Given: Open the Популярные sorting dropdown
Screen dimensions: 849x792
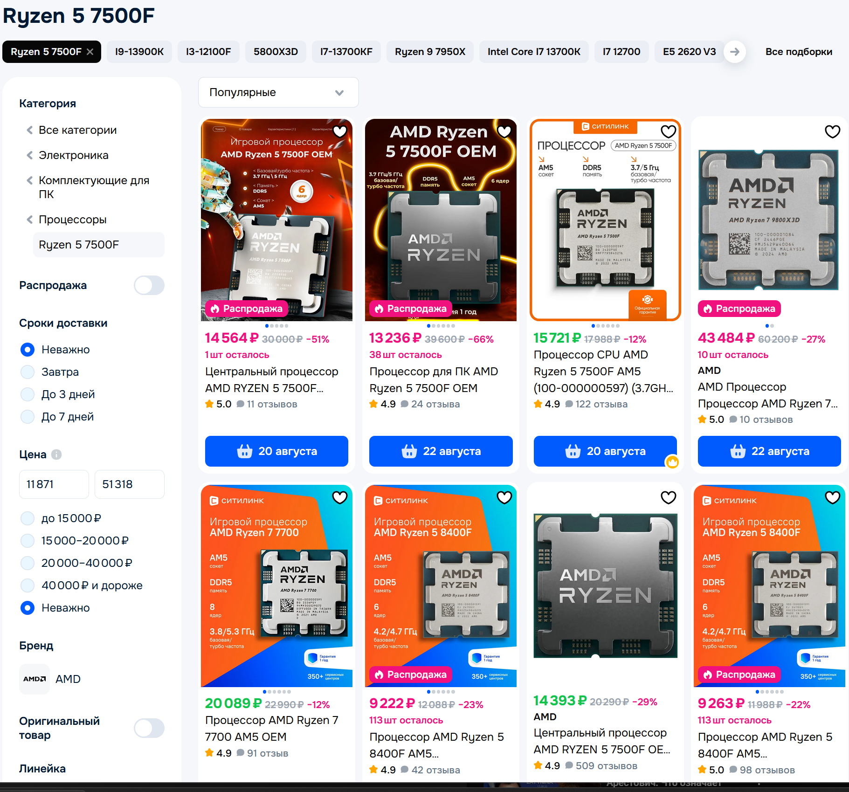Looking at the screenshot, I should point(278,92).
